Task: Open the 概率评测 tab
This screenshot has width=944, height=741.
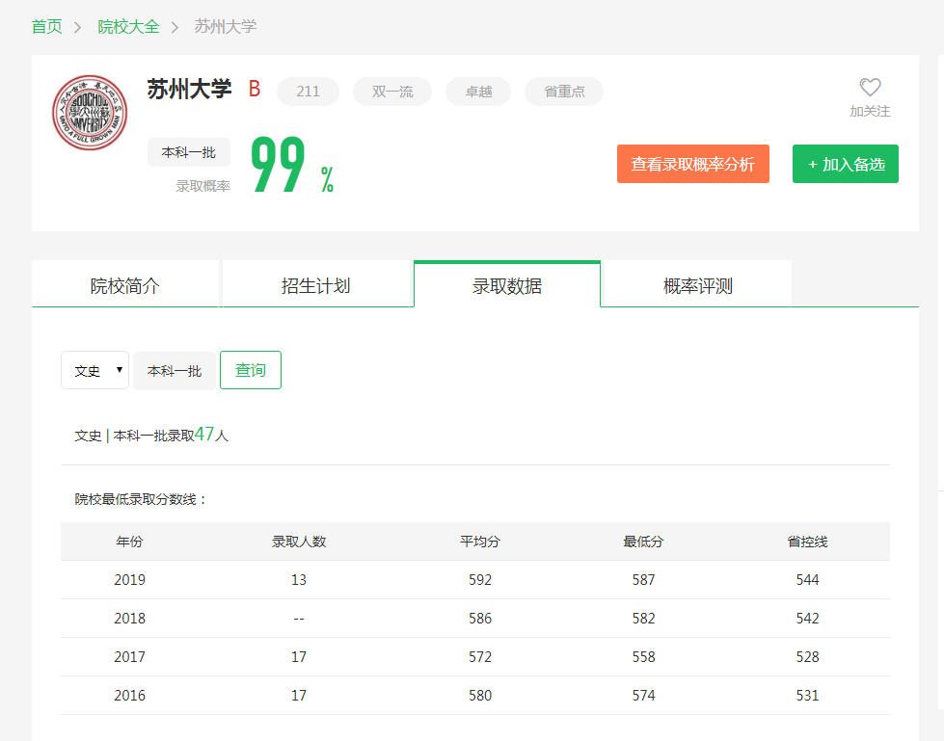Action: tap(698, 285)
